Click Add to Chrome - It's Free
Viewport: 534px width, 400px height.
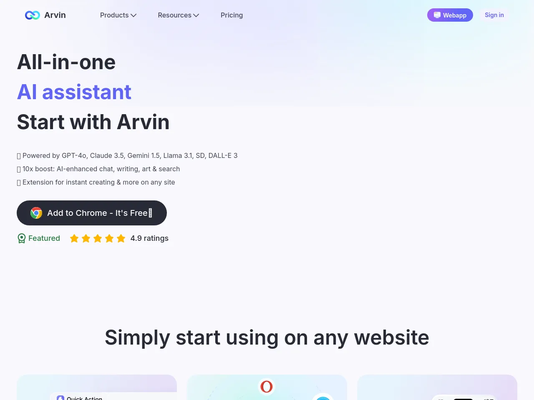click(92, 213)
